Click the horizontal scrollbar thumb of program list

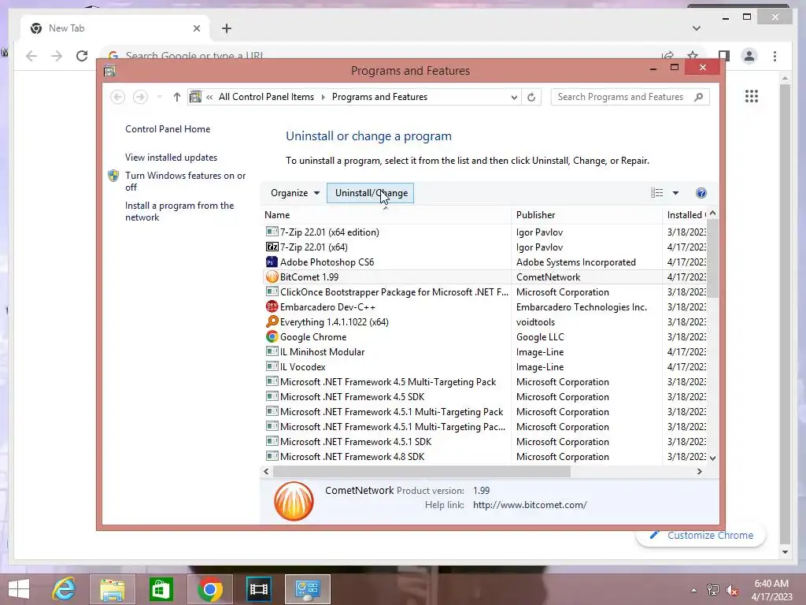422,471
